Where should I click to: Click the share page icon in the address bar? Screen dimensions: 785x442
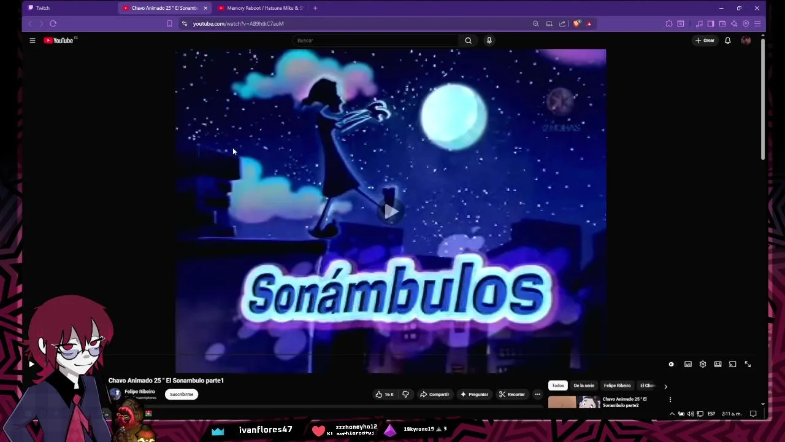point(562,23)
